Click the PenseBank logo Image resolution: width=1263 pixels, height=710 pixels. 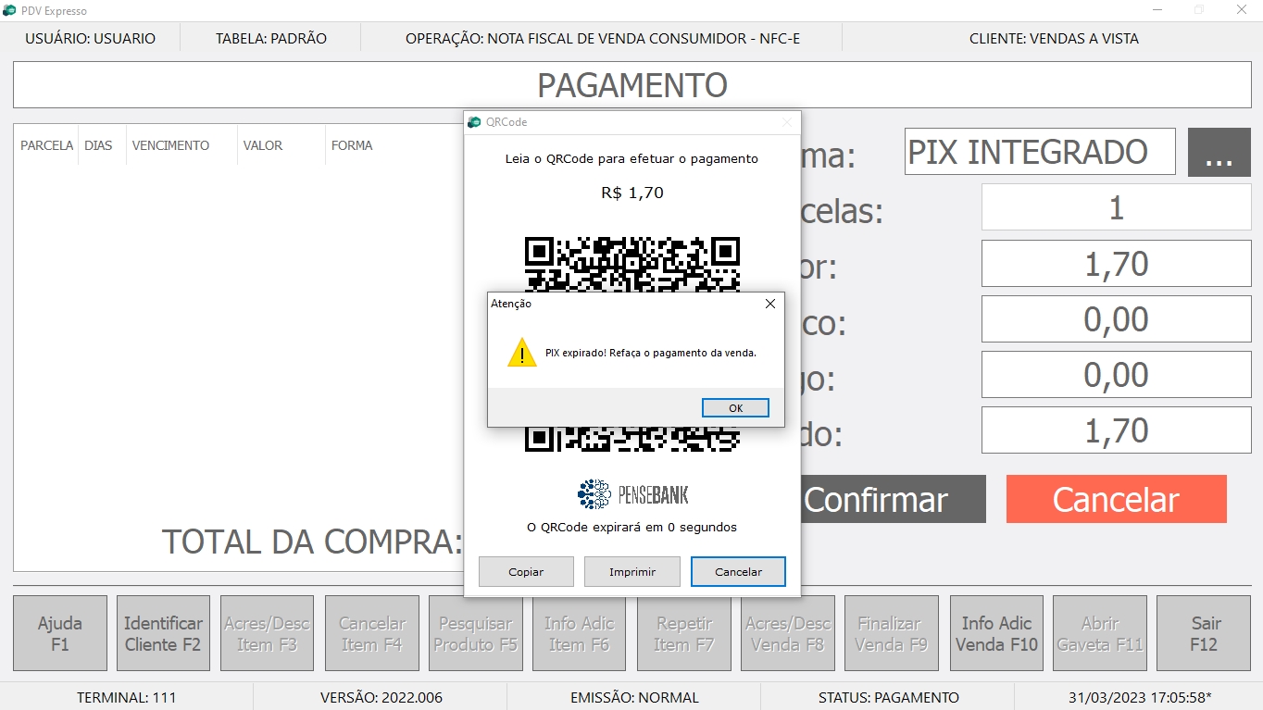(x=633, y=494)
